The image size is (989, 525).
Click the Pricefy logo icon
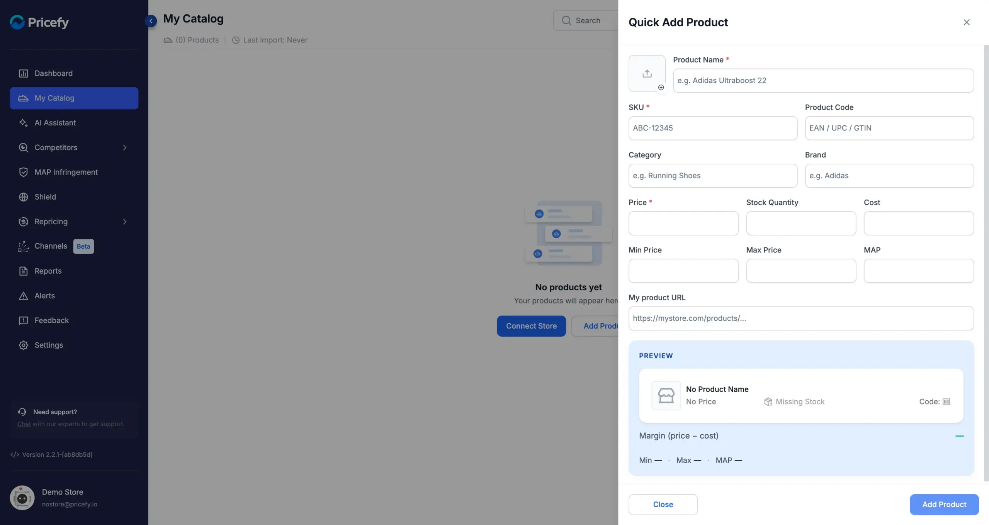click(x=17, y=22)
